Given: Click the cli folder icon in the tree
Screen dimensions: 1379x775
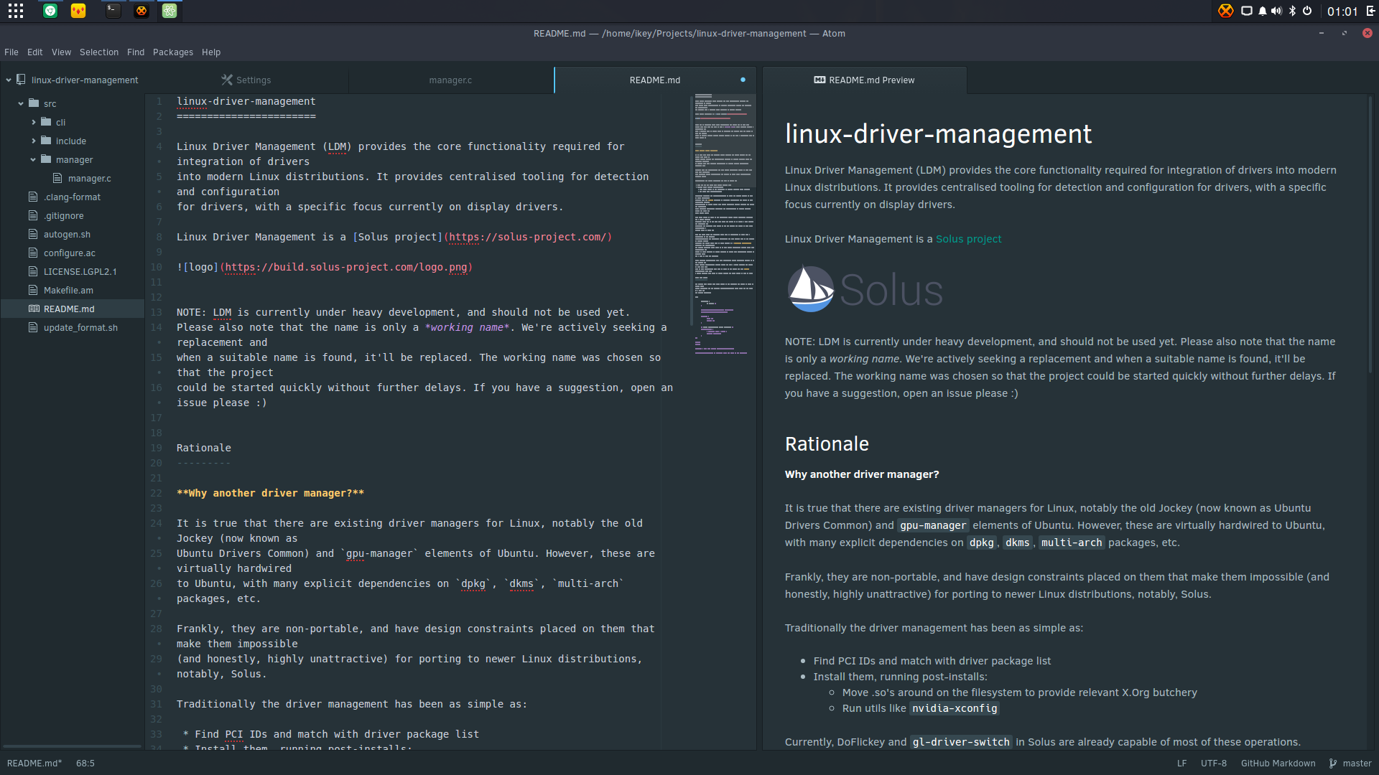Looking at the screenshot, I should tap(46, 122).
